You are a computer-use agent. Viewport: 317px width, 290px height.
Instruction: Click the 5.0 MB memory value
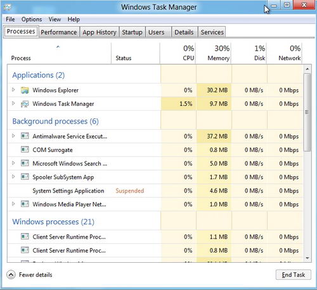[x=219, y=163]
